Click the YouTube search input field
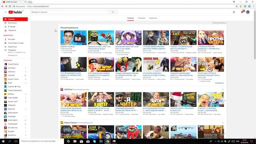The width and height of the screenshot is (256, 144). [70, 12]
